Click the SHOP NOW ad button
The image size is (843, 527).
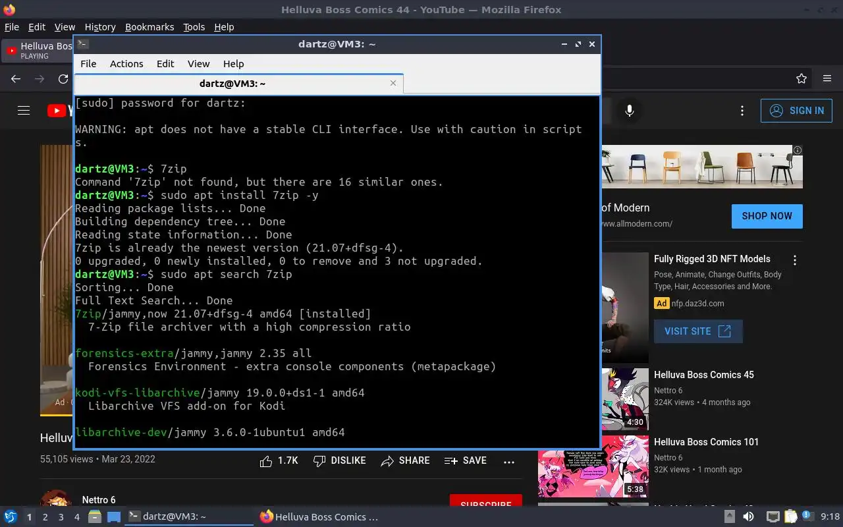[767, 216]
